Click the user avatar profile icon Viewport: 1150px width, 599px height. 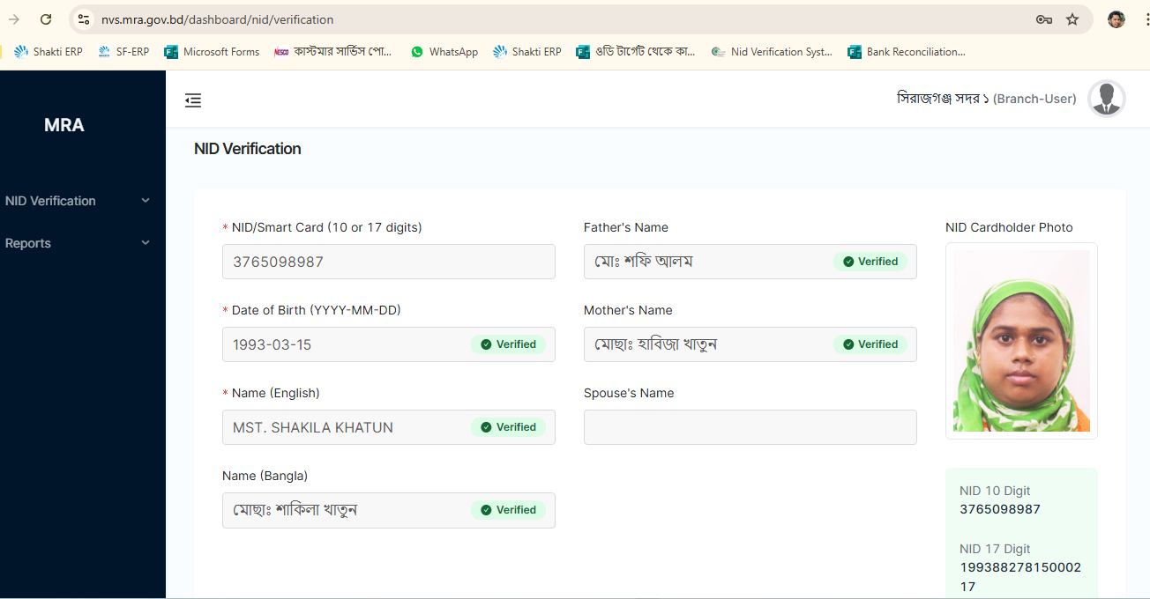tap(1106, 99)
